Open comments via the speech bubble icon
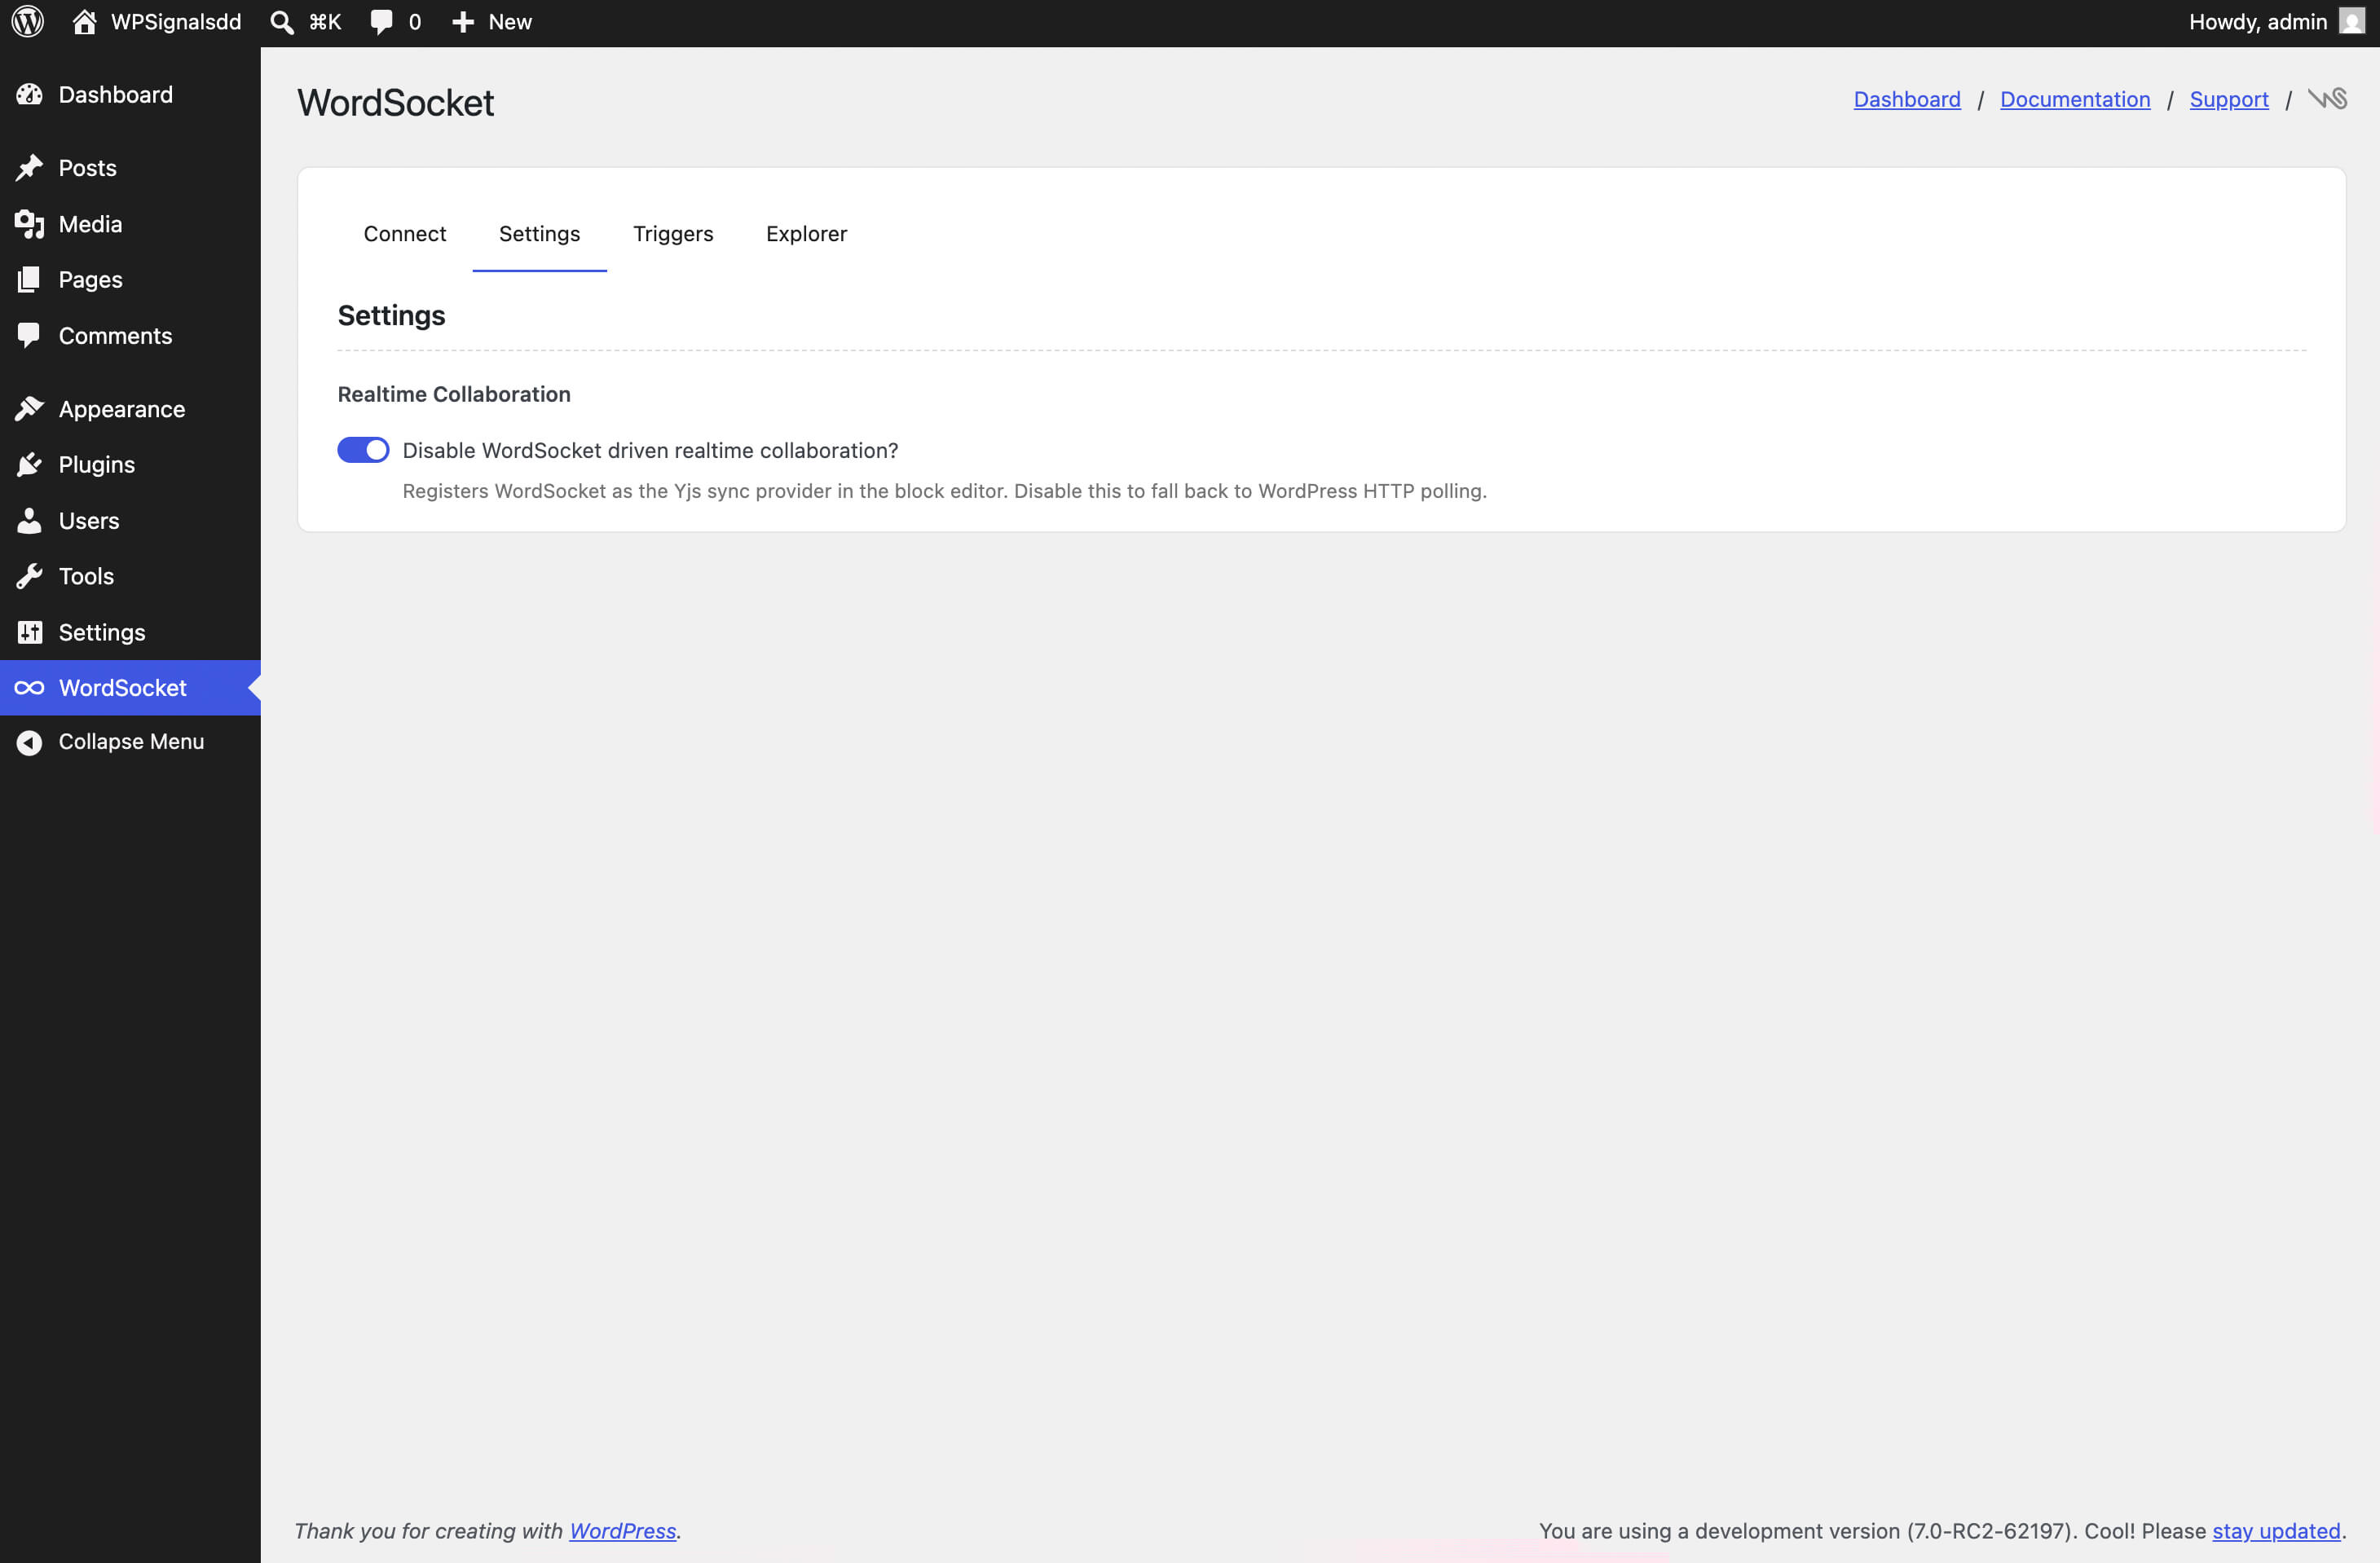The image size is (2380, 1563). [x=384, y=21]
